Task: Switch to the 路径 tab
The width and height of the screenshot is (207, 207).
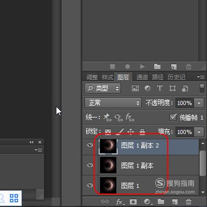Action: pyautogui.click(x=158, y=77)
